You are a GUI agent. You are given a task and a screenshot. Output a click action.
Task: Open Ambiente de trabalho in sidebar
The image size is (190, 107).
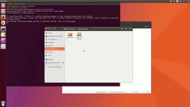point(55,36)
